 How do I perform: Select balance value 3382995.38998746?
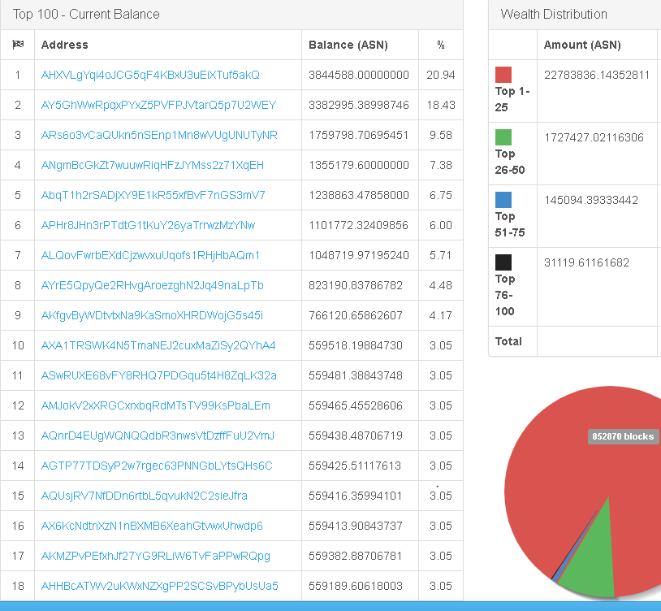coord(359,105)
